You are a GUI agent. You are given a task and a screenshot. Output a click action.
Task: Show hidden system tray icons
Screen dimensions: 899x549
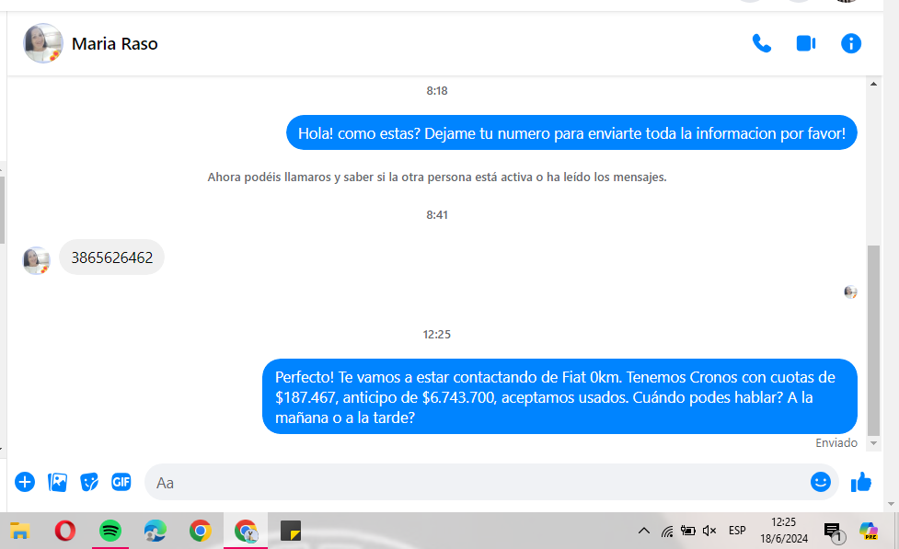644,531
